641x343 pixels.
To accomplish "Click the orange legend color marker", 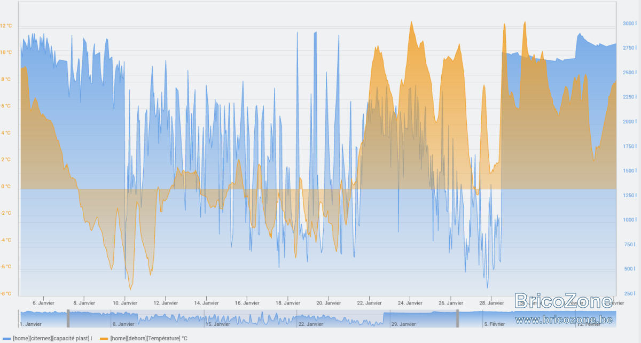I will [x=104, y=339].
